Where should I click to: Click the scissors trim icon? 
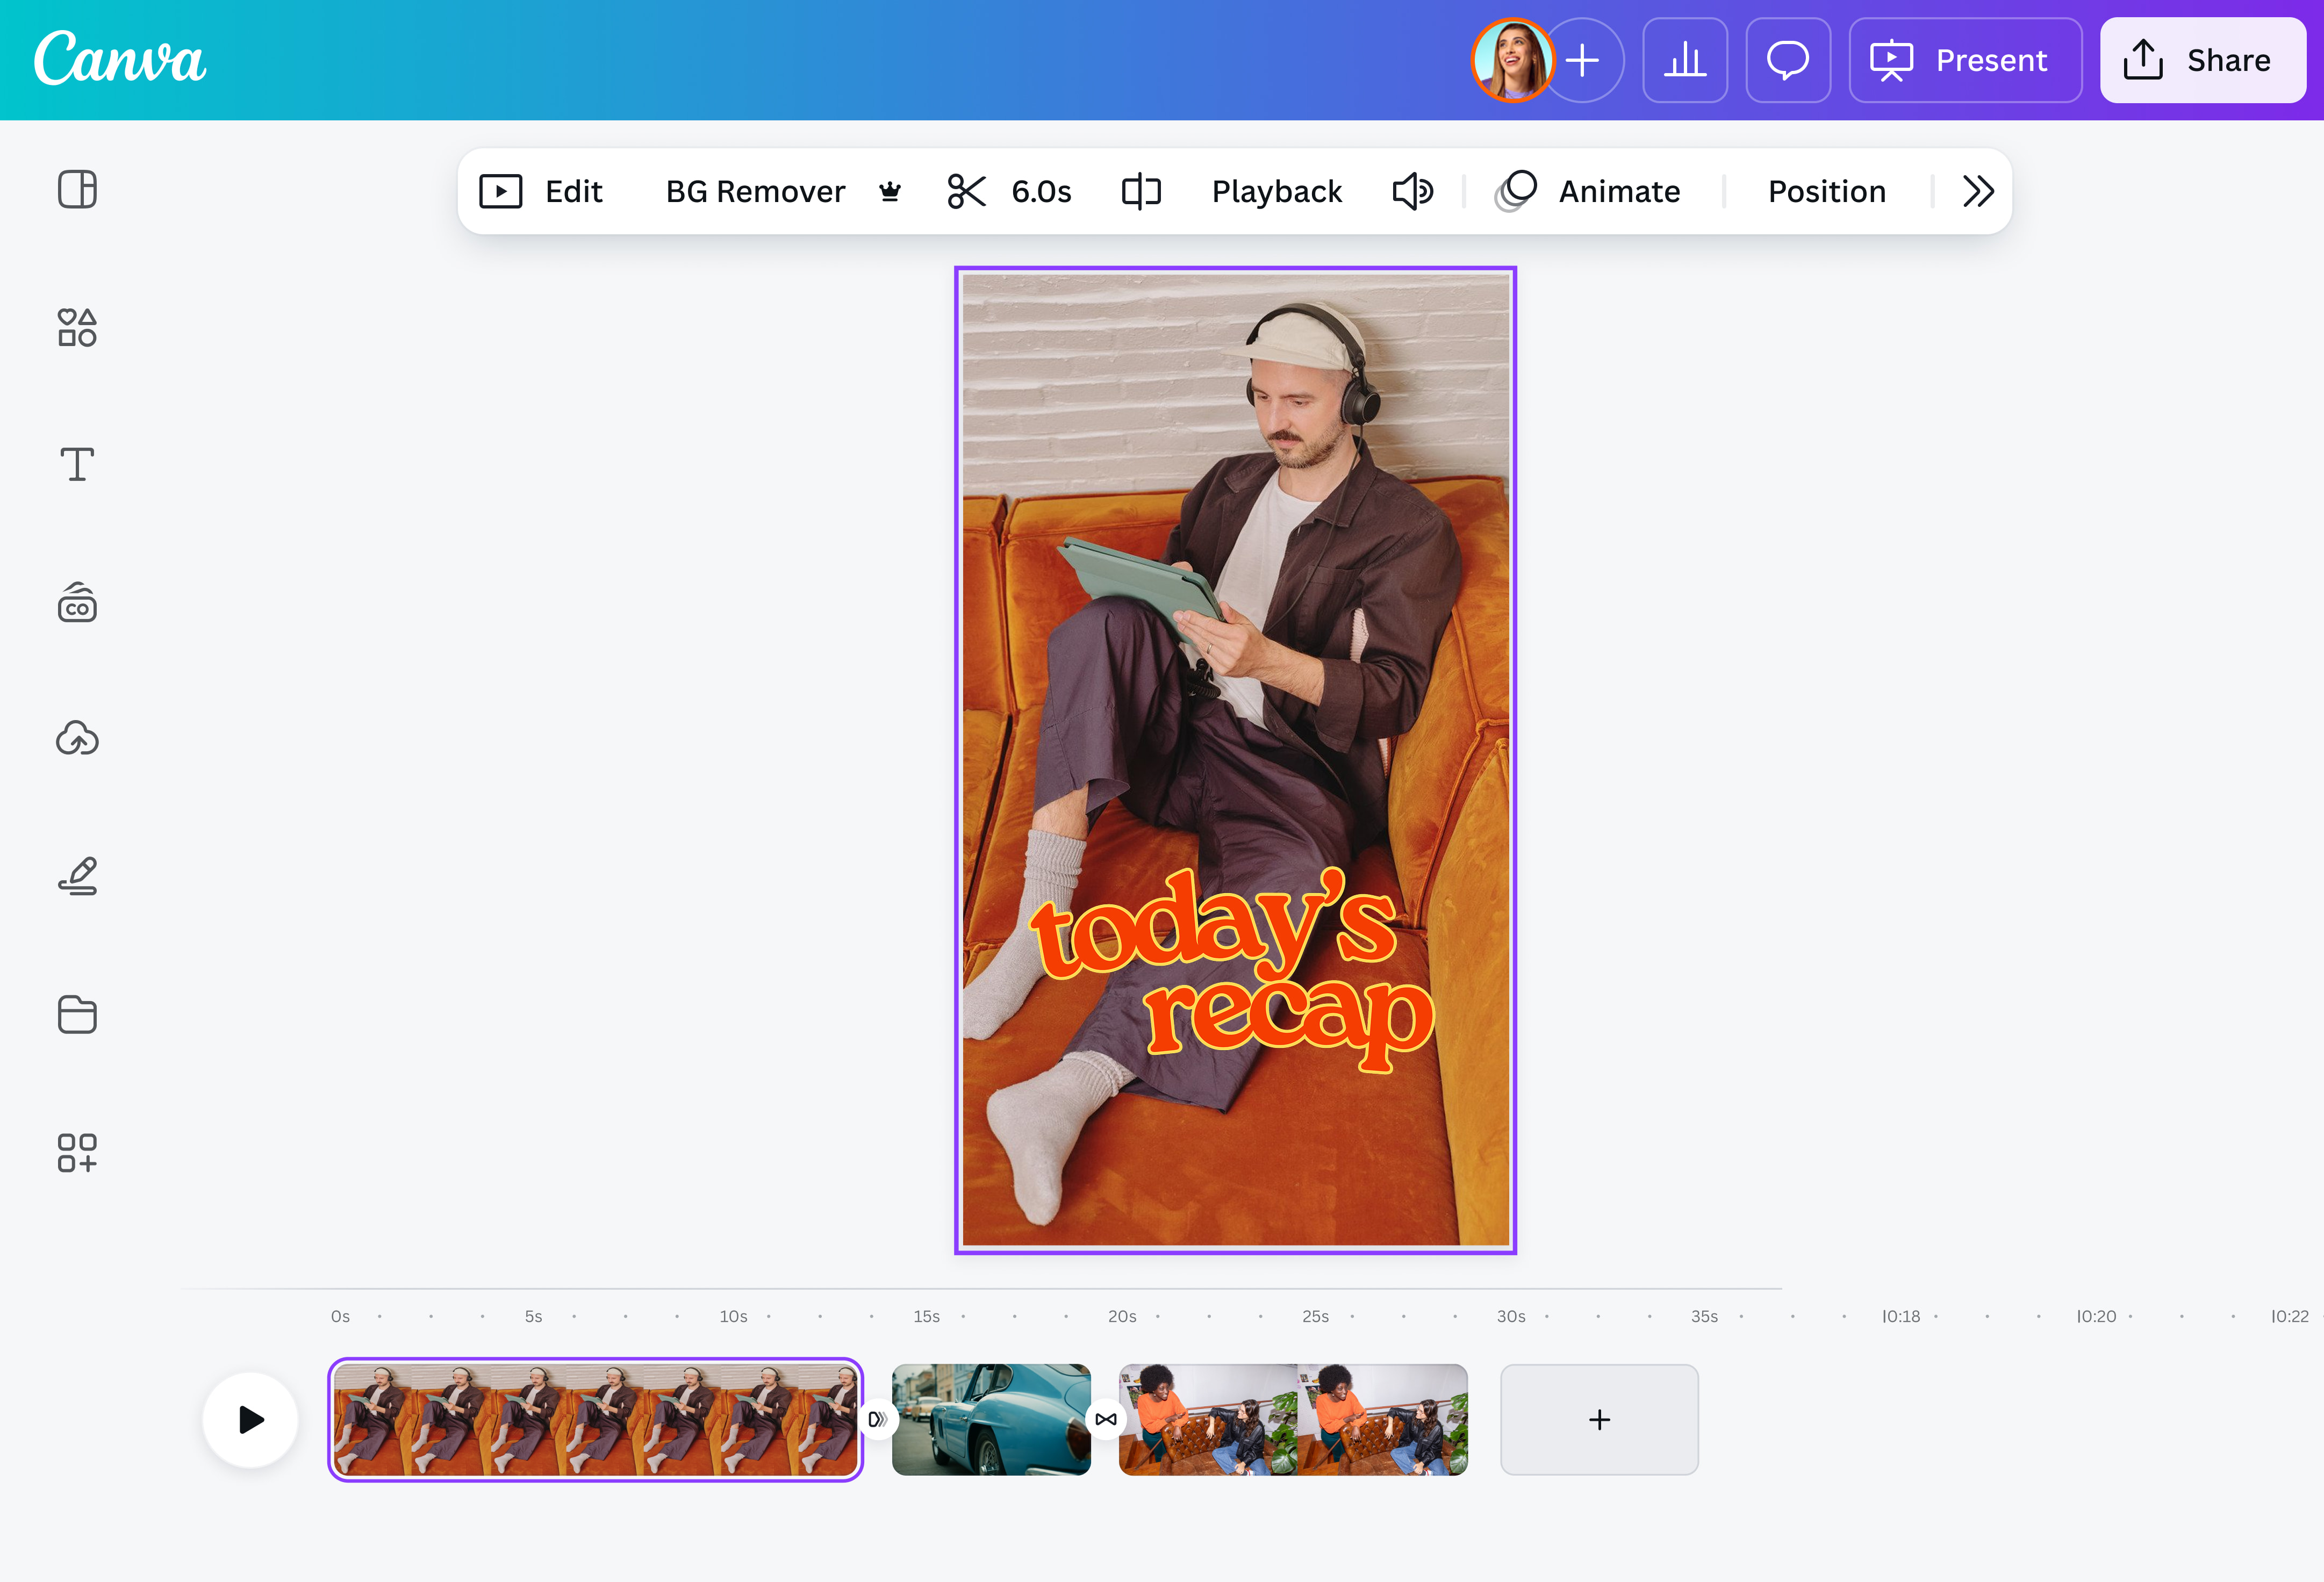point(967,191)
